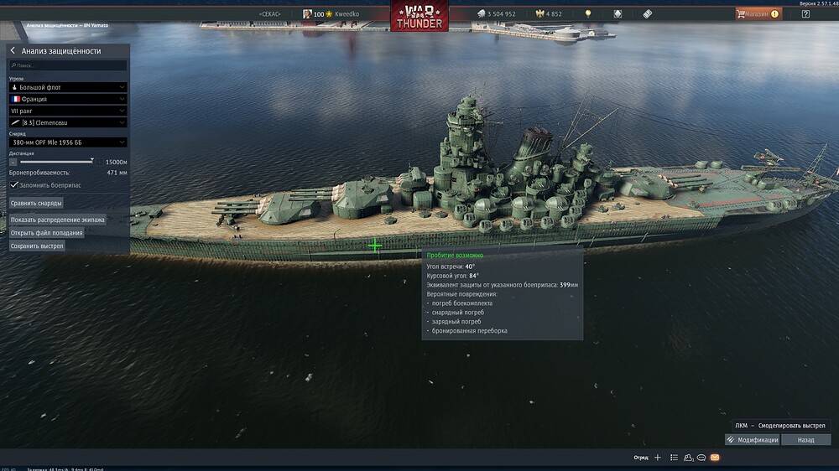This screenshot has height=471, width=839.
Task: Open the Франция country dropdown
Action: pyautogui.click(x=68, y=99)
